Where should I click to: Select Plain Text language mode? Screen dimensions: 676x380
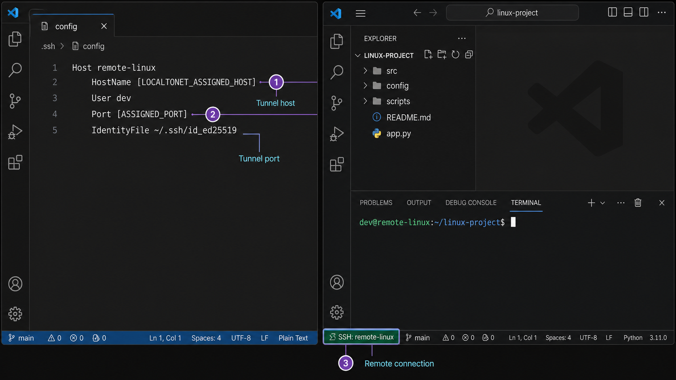tap(293, 338)
